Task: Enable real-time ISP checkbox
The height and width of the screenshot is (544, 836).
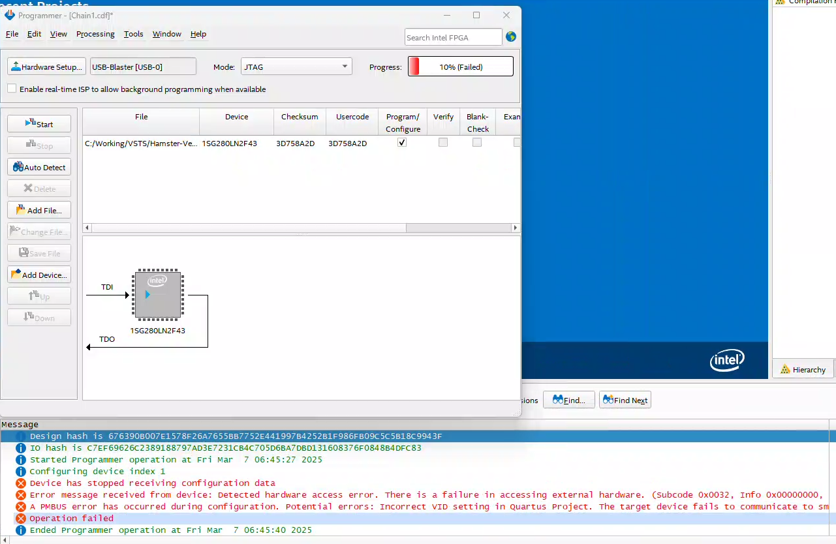Action: (x=12, y=89)
